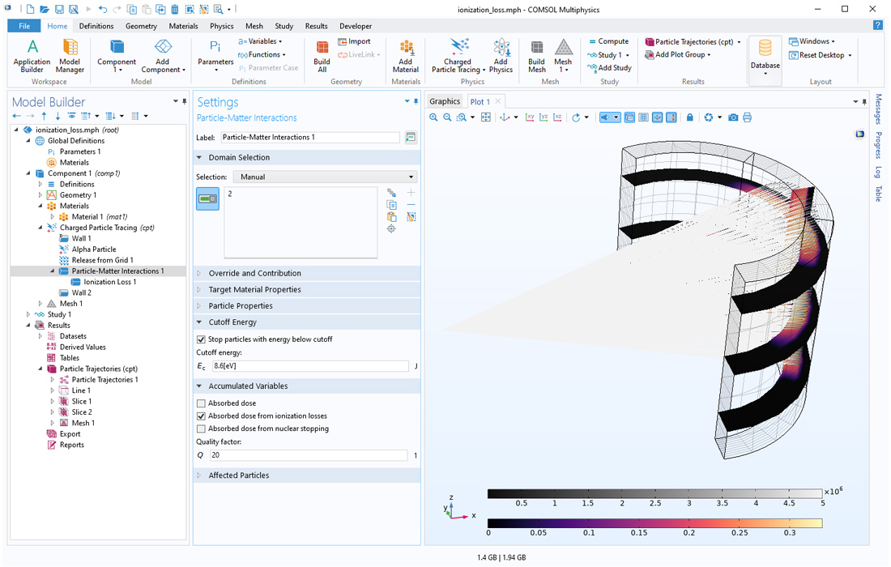Viewport: 891px width, 567px height.
Task: Click Zoom In in graphics toolbar
Action: point(433,117)
